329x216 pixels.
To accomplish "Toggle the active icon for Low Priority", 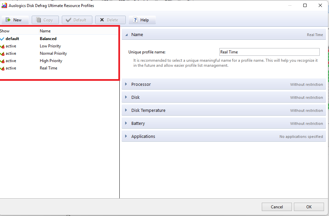I will tap(2, 46).
